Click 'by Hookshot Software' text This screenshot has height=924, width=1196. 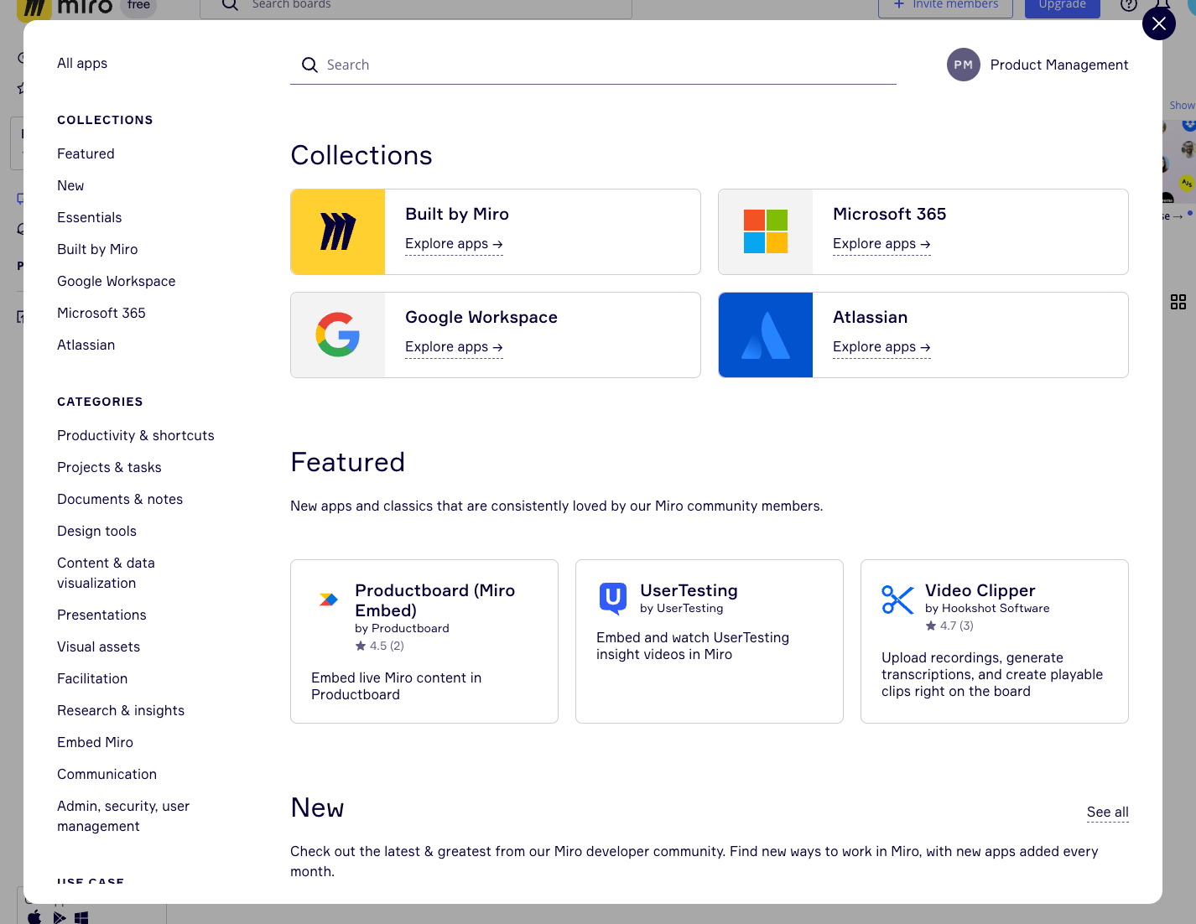tap(987, 608)
